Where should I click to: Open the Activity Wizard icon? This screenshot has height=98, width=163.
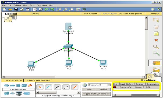[28, 10]
